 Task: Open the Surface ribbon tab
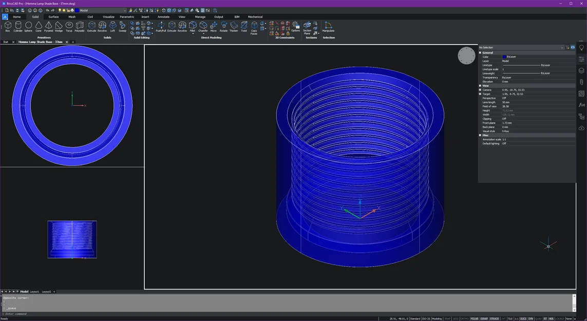[53, 17]
